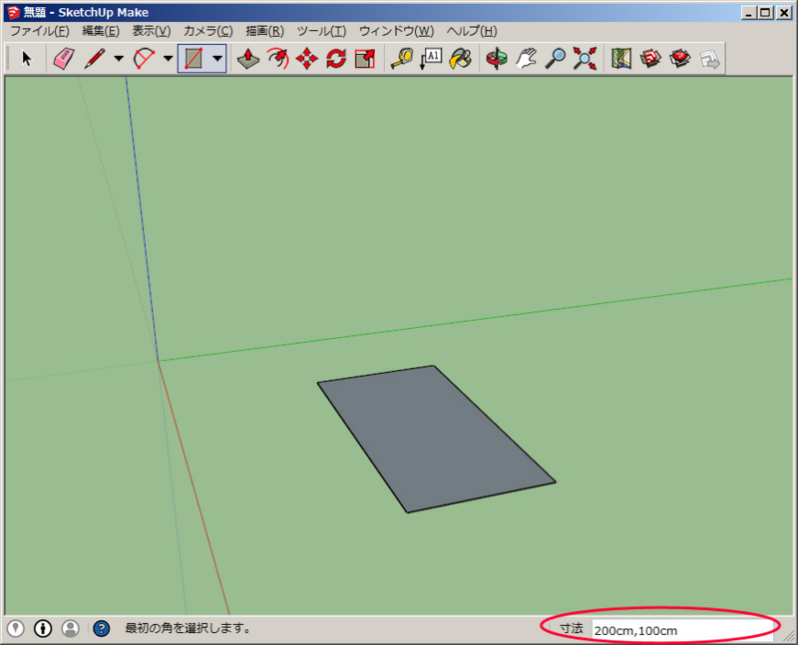Open the Line tool dropdown arrow
Viewport: 798px width, 645px height.
click(x=117, y=60)
